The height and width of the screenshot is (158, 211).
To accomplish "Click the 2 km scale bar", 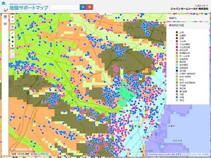I will click(x=22, y=150).
